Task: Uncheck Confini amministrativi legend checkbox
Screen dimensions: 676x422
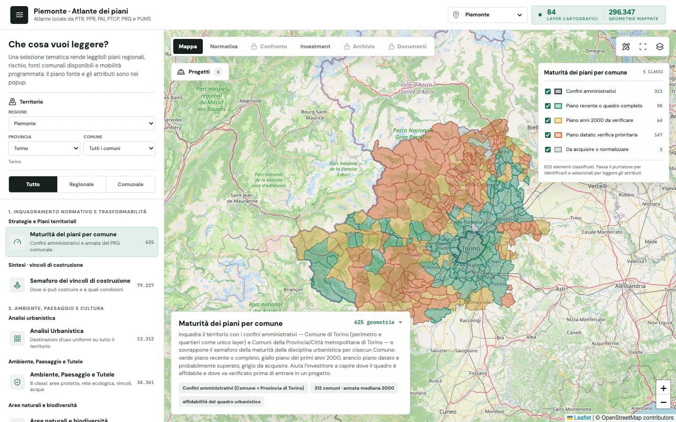Action: (548, 91)
